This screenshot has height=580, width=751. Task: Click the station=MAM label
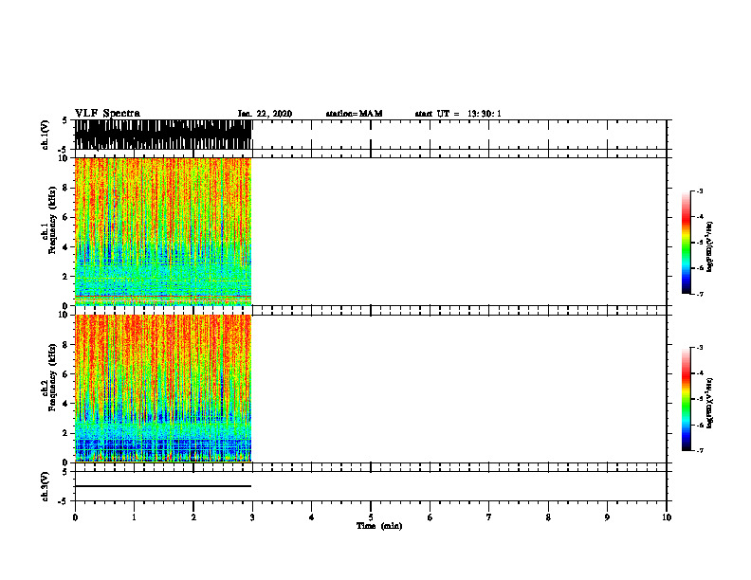(x=354, y=114)
